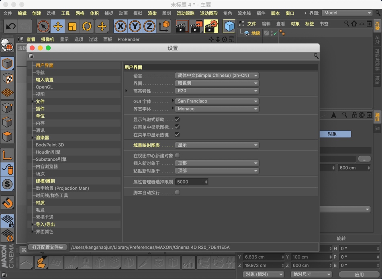Screen dimensions: 382x279
Task: Toggle the Viewport Solo S icon
Action: click(7, 184)
